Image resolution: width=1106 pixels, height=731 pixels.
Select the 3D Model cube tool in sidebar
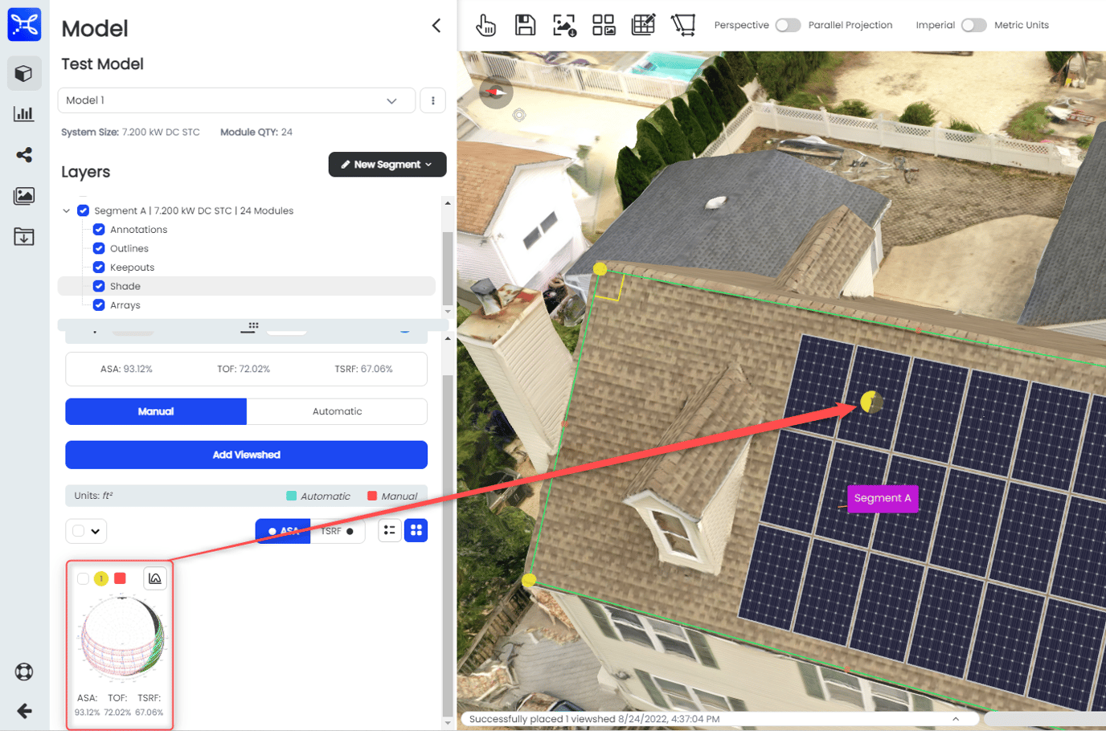tap(24, 73)
